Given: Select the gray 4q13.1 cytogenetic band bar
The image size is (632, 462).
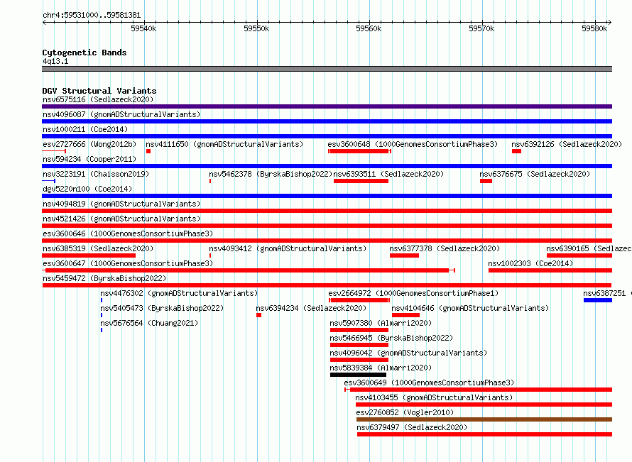Looking at the screenshot, I should [x=327, y=69].
